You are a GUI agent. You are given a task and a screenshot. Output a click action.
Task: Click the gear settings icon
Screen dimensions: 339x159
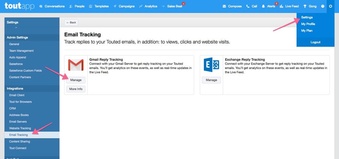point(331,6)
